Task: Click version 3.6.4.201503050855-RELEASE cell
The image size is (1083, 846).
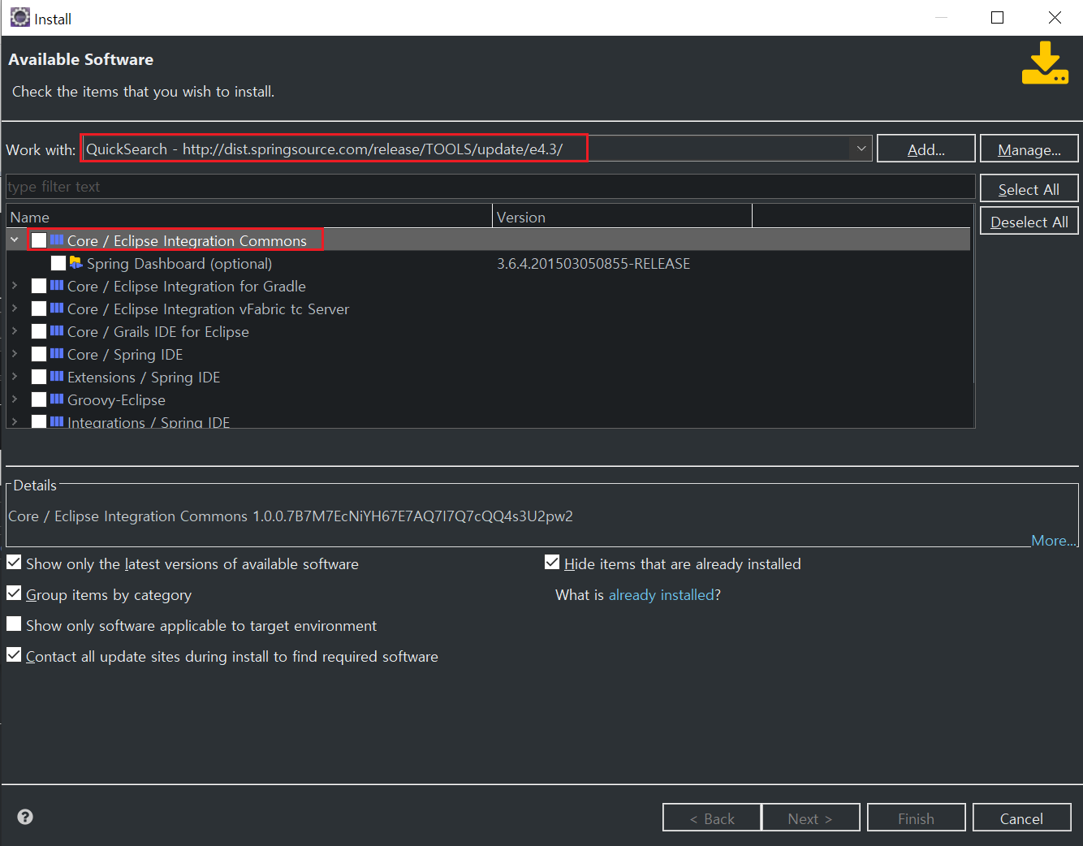Action: click(593, 264)
